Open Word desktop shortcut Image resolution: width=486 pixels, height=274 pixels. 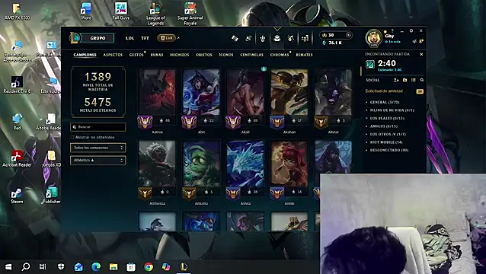[x=86, y=11]
